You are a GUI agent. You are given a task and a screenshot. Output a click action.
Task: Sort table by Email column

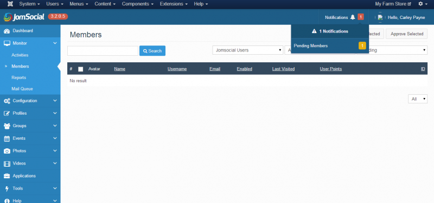coord(215,69)
